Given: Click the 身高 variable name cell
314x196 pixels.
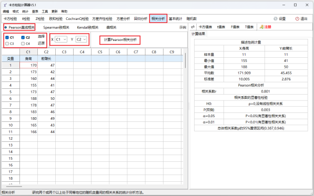Looking at the screenshot, I should 28,59.
